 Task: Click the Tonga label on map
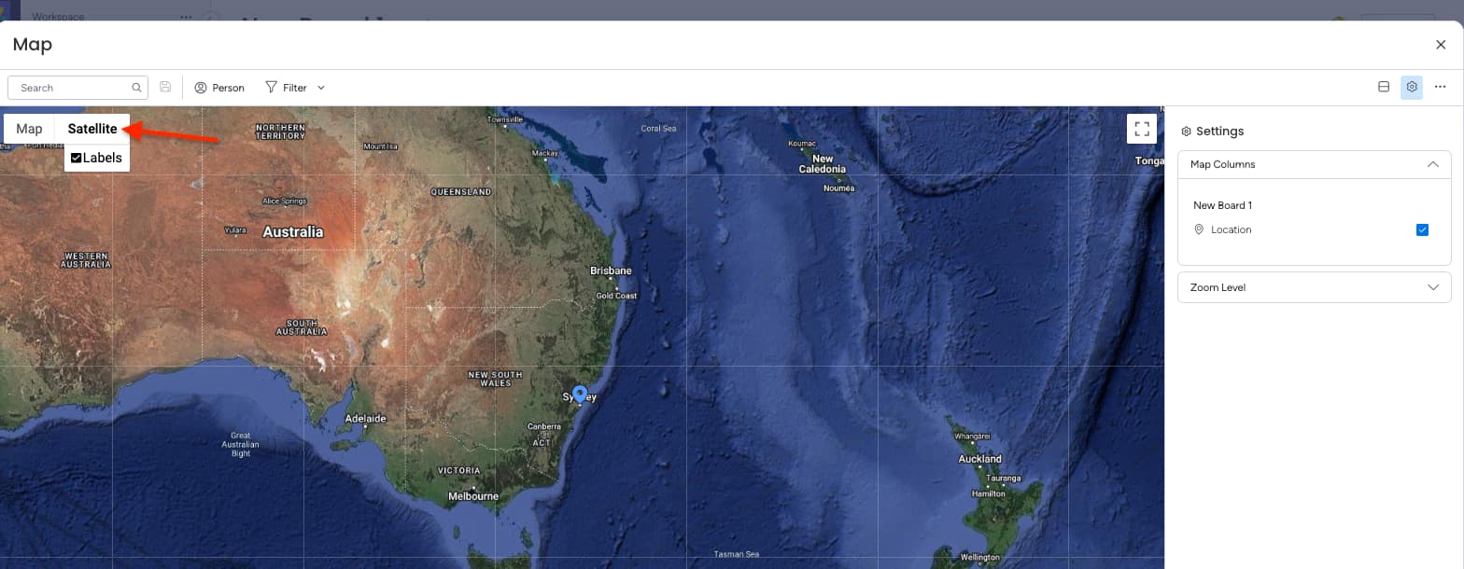click(1149, 160)
